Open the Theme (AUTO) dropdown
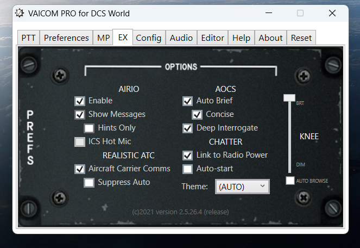 point(242,187)
